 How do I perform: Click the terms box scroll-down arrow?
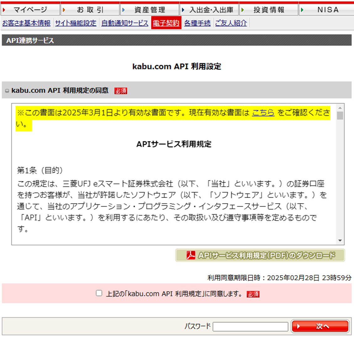(x=340, y=241)
